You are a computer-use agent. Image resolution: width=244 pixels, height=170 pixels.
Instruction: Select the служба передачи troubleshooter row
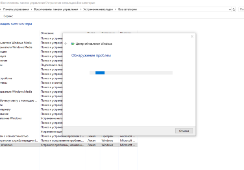[68, 141]
